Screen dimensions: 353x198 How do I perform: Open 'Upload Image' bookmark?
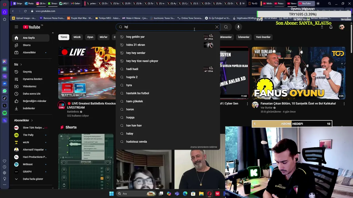point(24,18)
